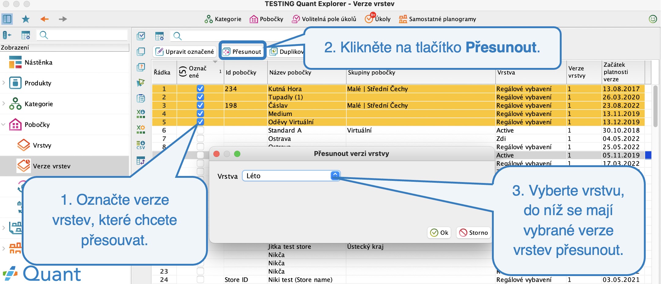Click the date 30.10.2018 cell
Viewport: 661px width, 284px height.
click(x=623, y=130)
